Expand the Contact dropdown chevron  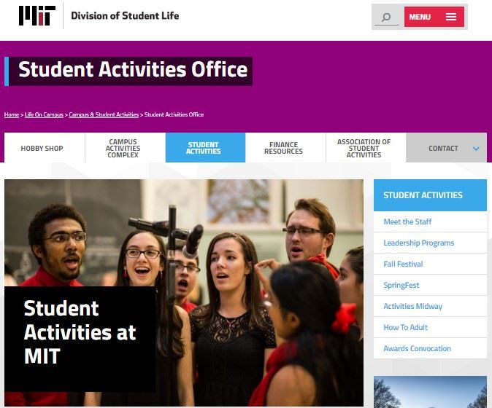[x=476, y=149]
